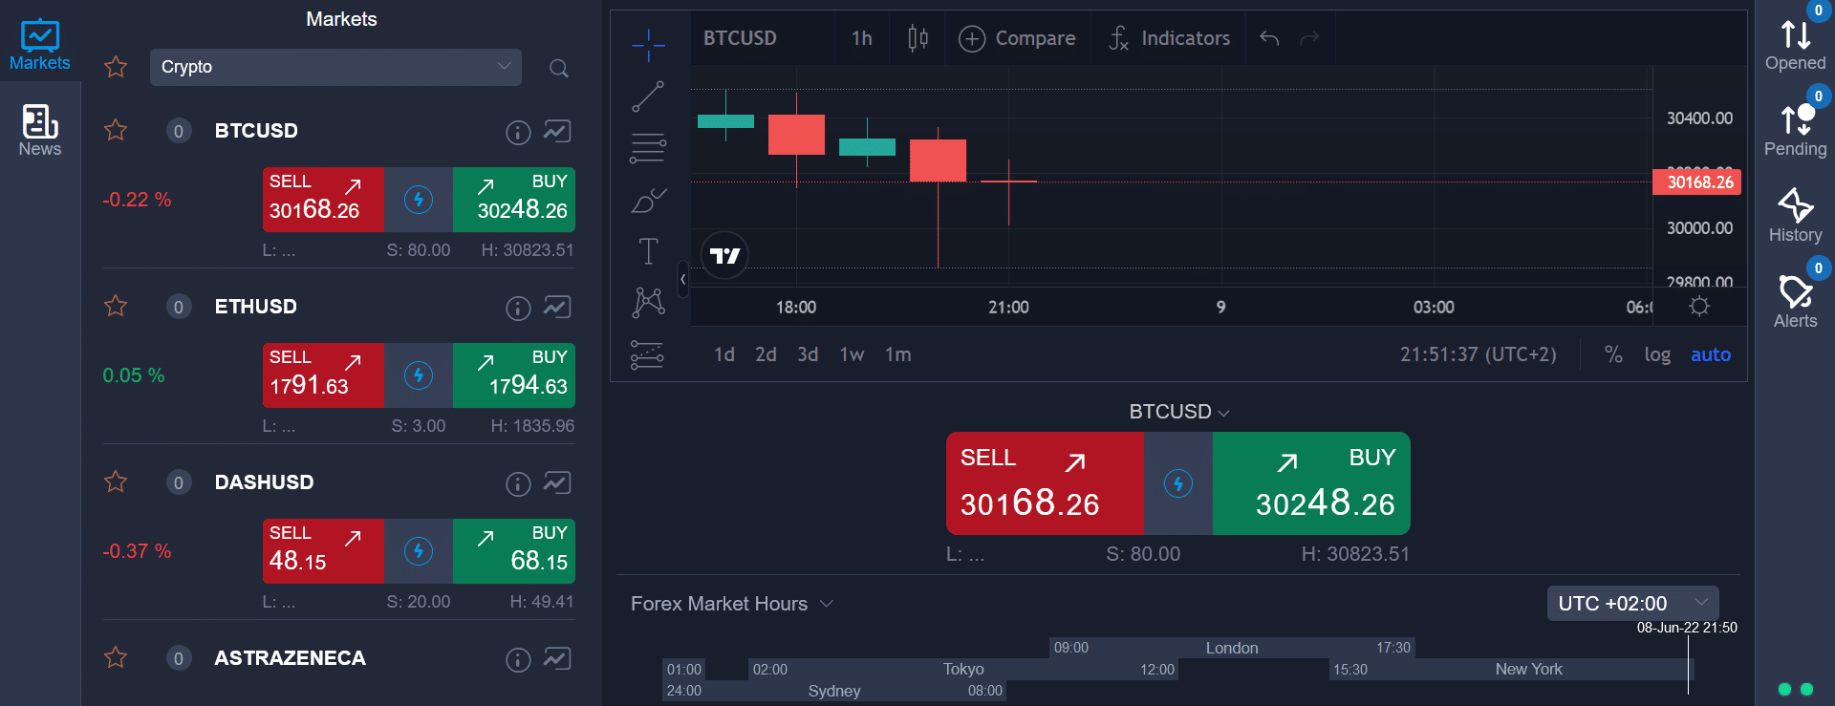Toggle log scale on chart
The width and height of the screenshot is (1835, 706).
[1657, 354]
